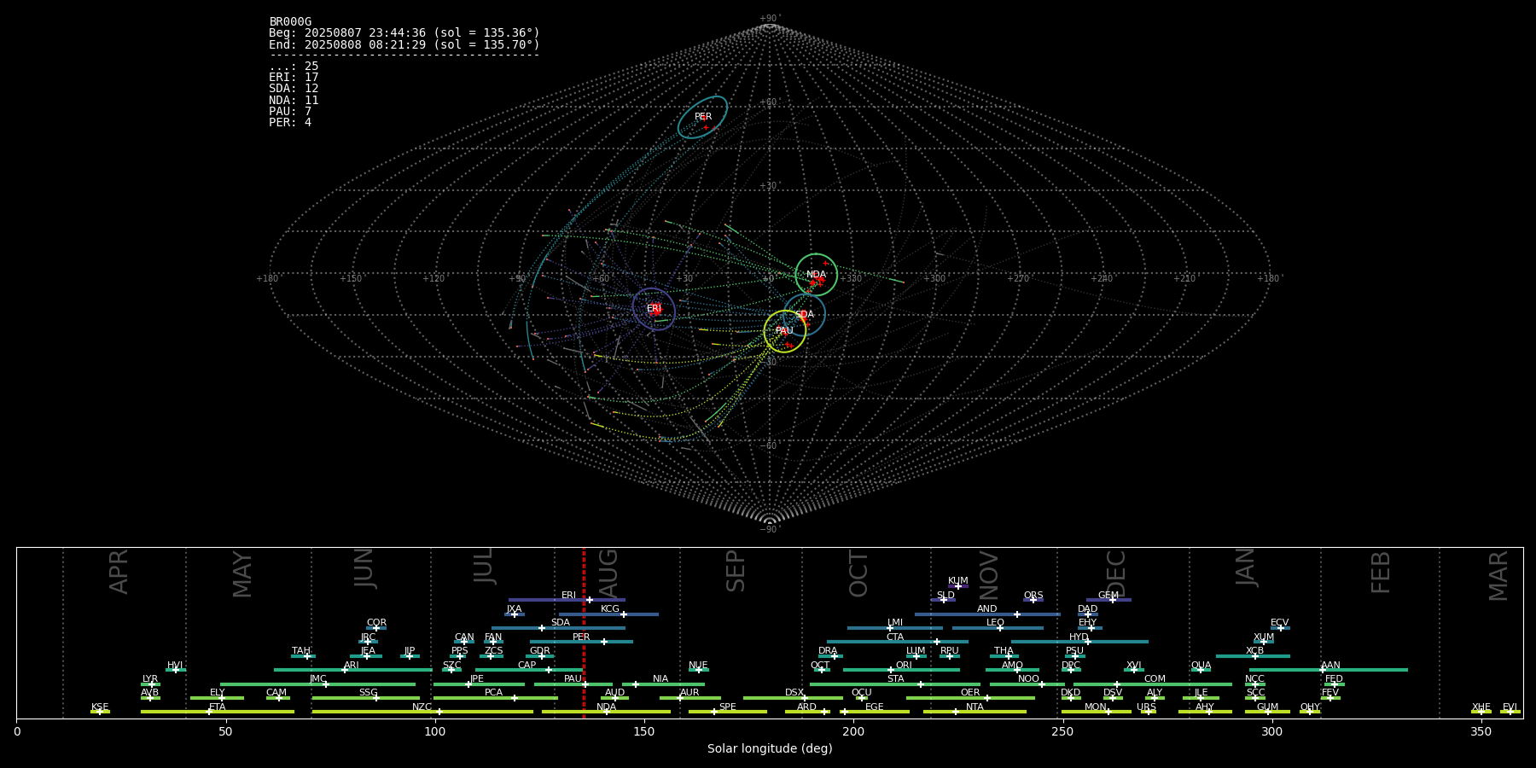Click the red dashed current-date line

pyautogui.click(x=584, y=633)
